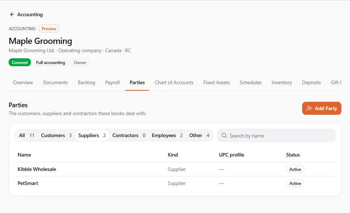Click the Name column header
Screen dimensions: 350x213
(24, 155)
